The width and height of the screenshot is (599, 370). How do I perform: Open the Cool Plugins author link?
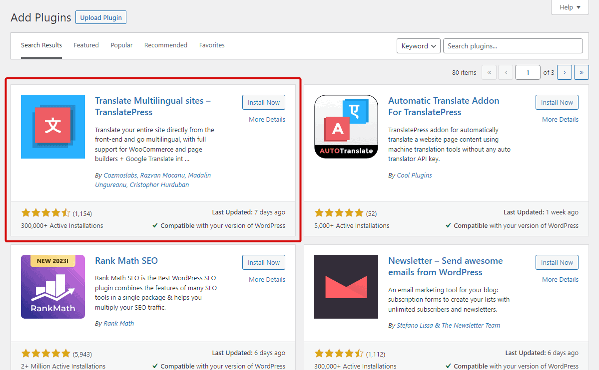pos(414,176)
